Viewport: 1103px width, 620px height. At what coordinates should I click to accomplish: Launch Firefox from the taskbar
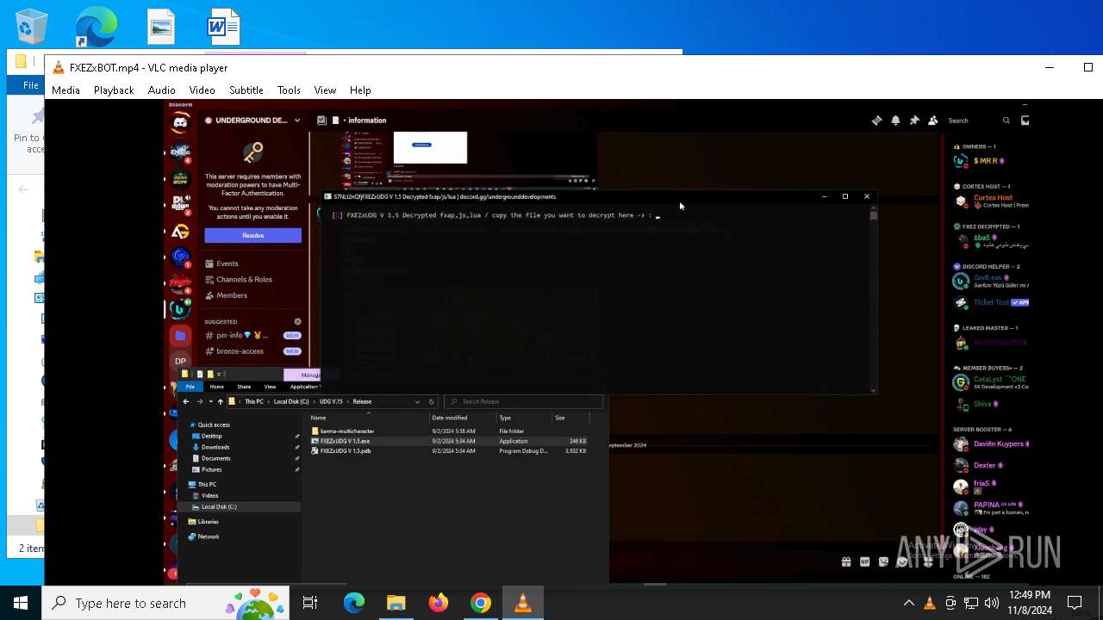tap(438, 603)
